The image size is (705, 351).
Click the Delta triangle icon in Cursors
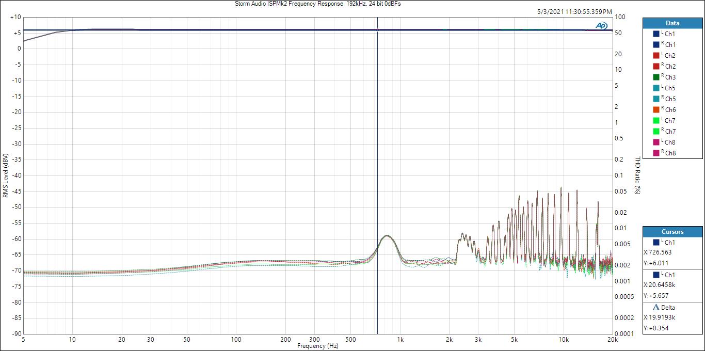[656, 308]
